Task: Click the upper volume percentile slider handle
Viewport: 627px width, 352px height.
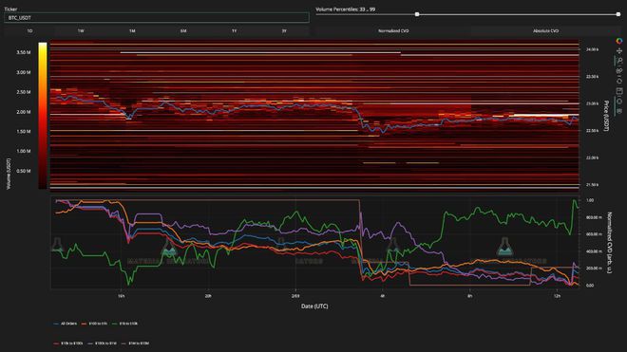Action: [x=618, y=14]
